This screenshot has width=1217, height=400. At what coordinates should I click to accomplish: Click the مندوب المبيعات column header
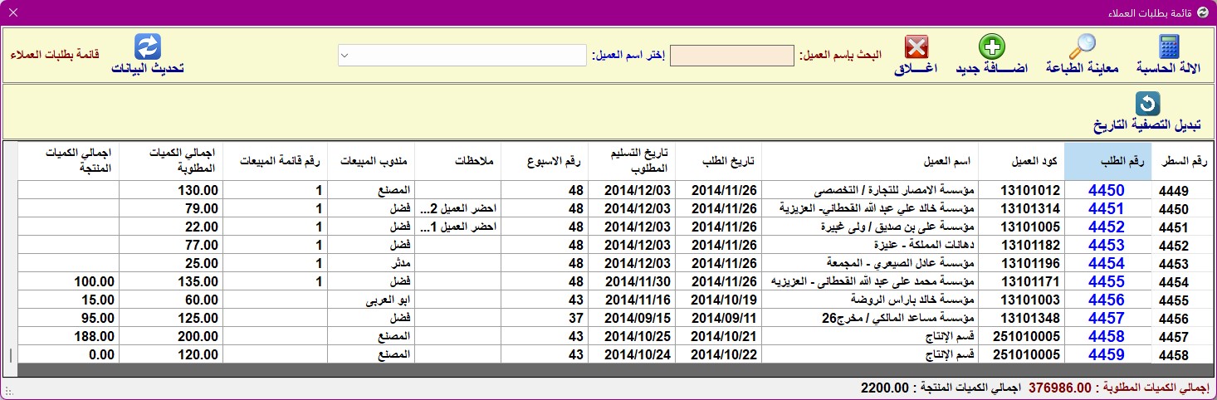[x=370, y=161]
